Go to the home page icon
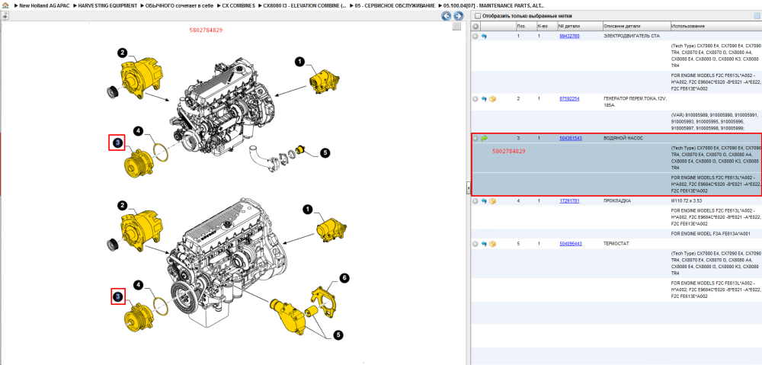The image size is (762, 365). (5, 5)
